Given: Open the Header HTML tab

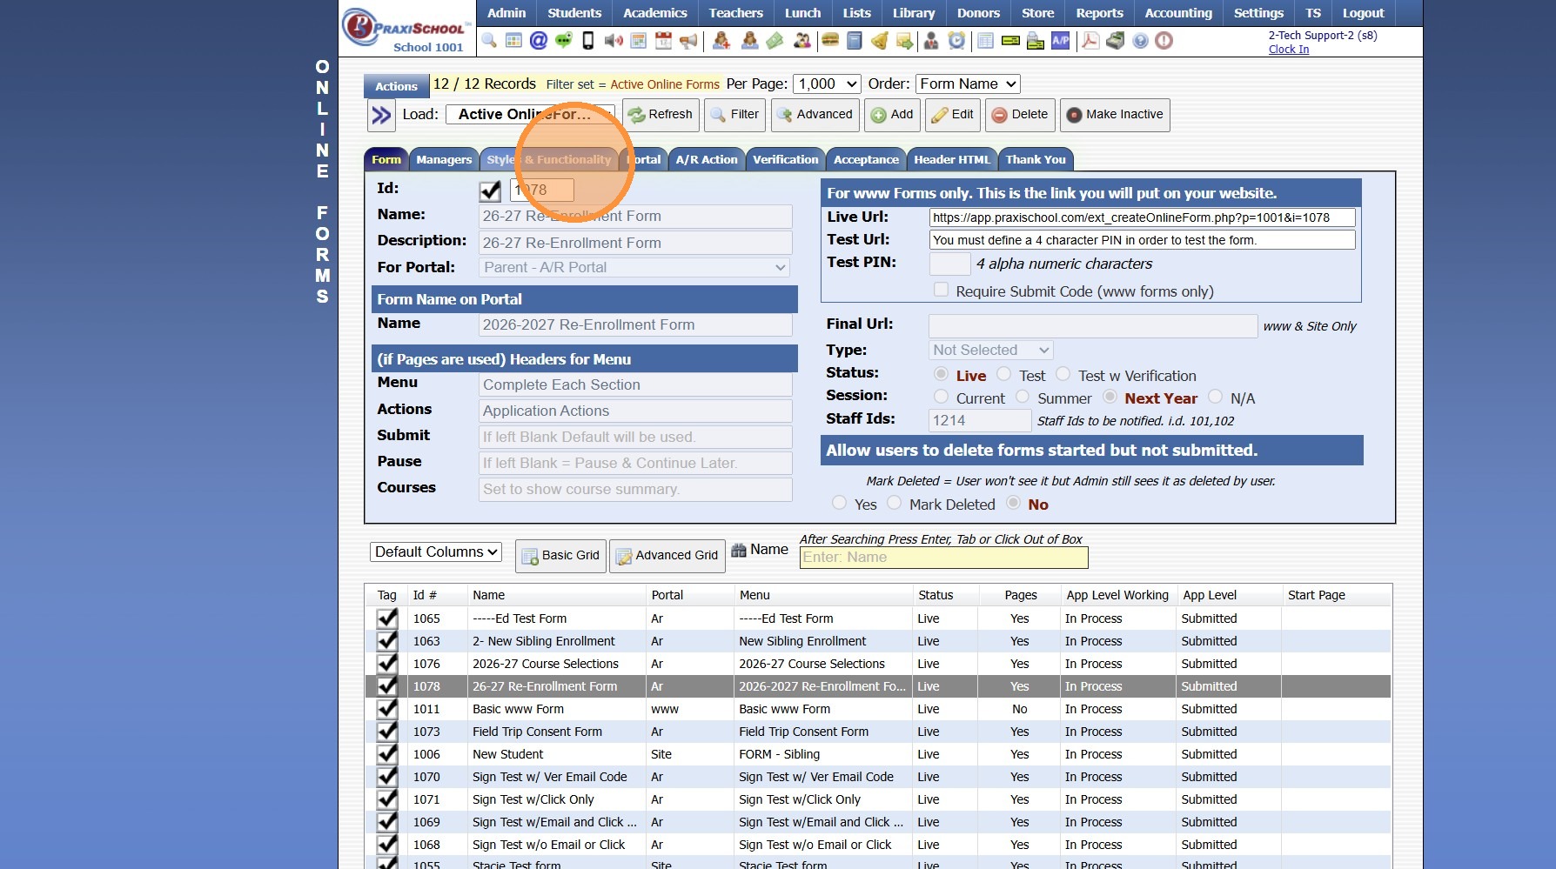Looking at the screenshot, I should click(952, 159).
